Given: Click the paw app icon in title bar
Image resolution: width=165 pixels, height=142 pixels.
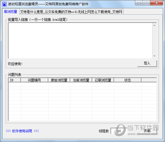Looking at the screenshot, I should [x=4, y=4].
